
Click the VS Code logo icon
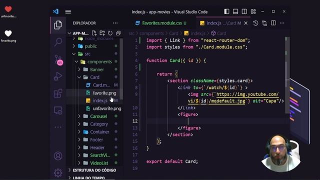click(x=55, y=11)
